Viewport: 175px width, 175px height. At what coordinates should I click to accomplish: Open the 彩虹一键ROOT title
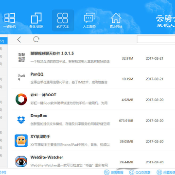[x=43, y=95]
